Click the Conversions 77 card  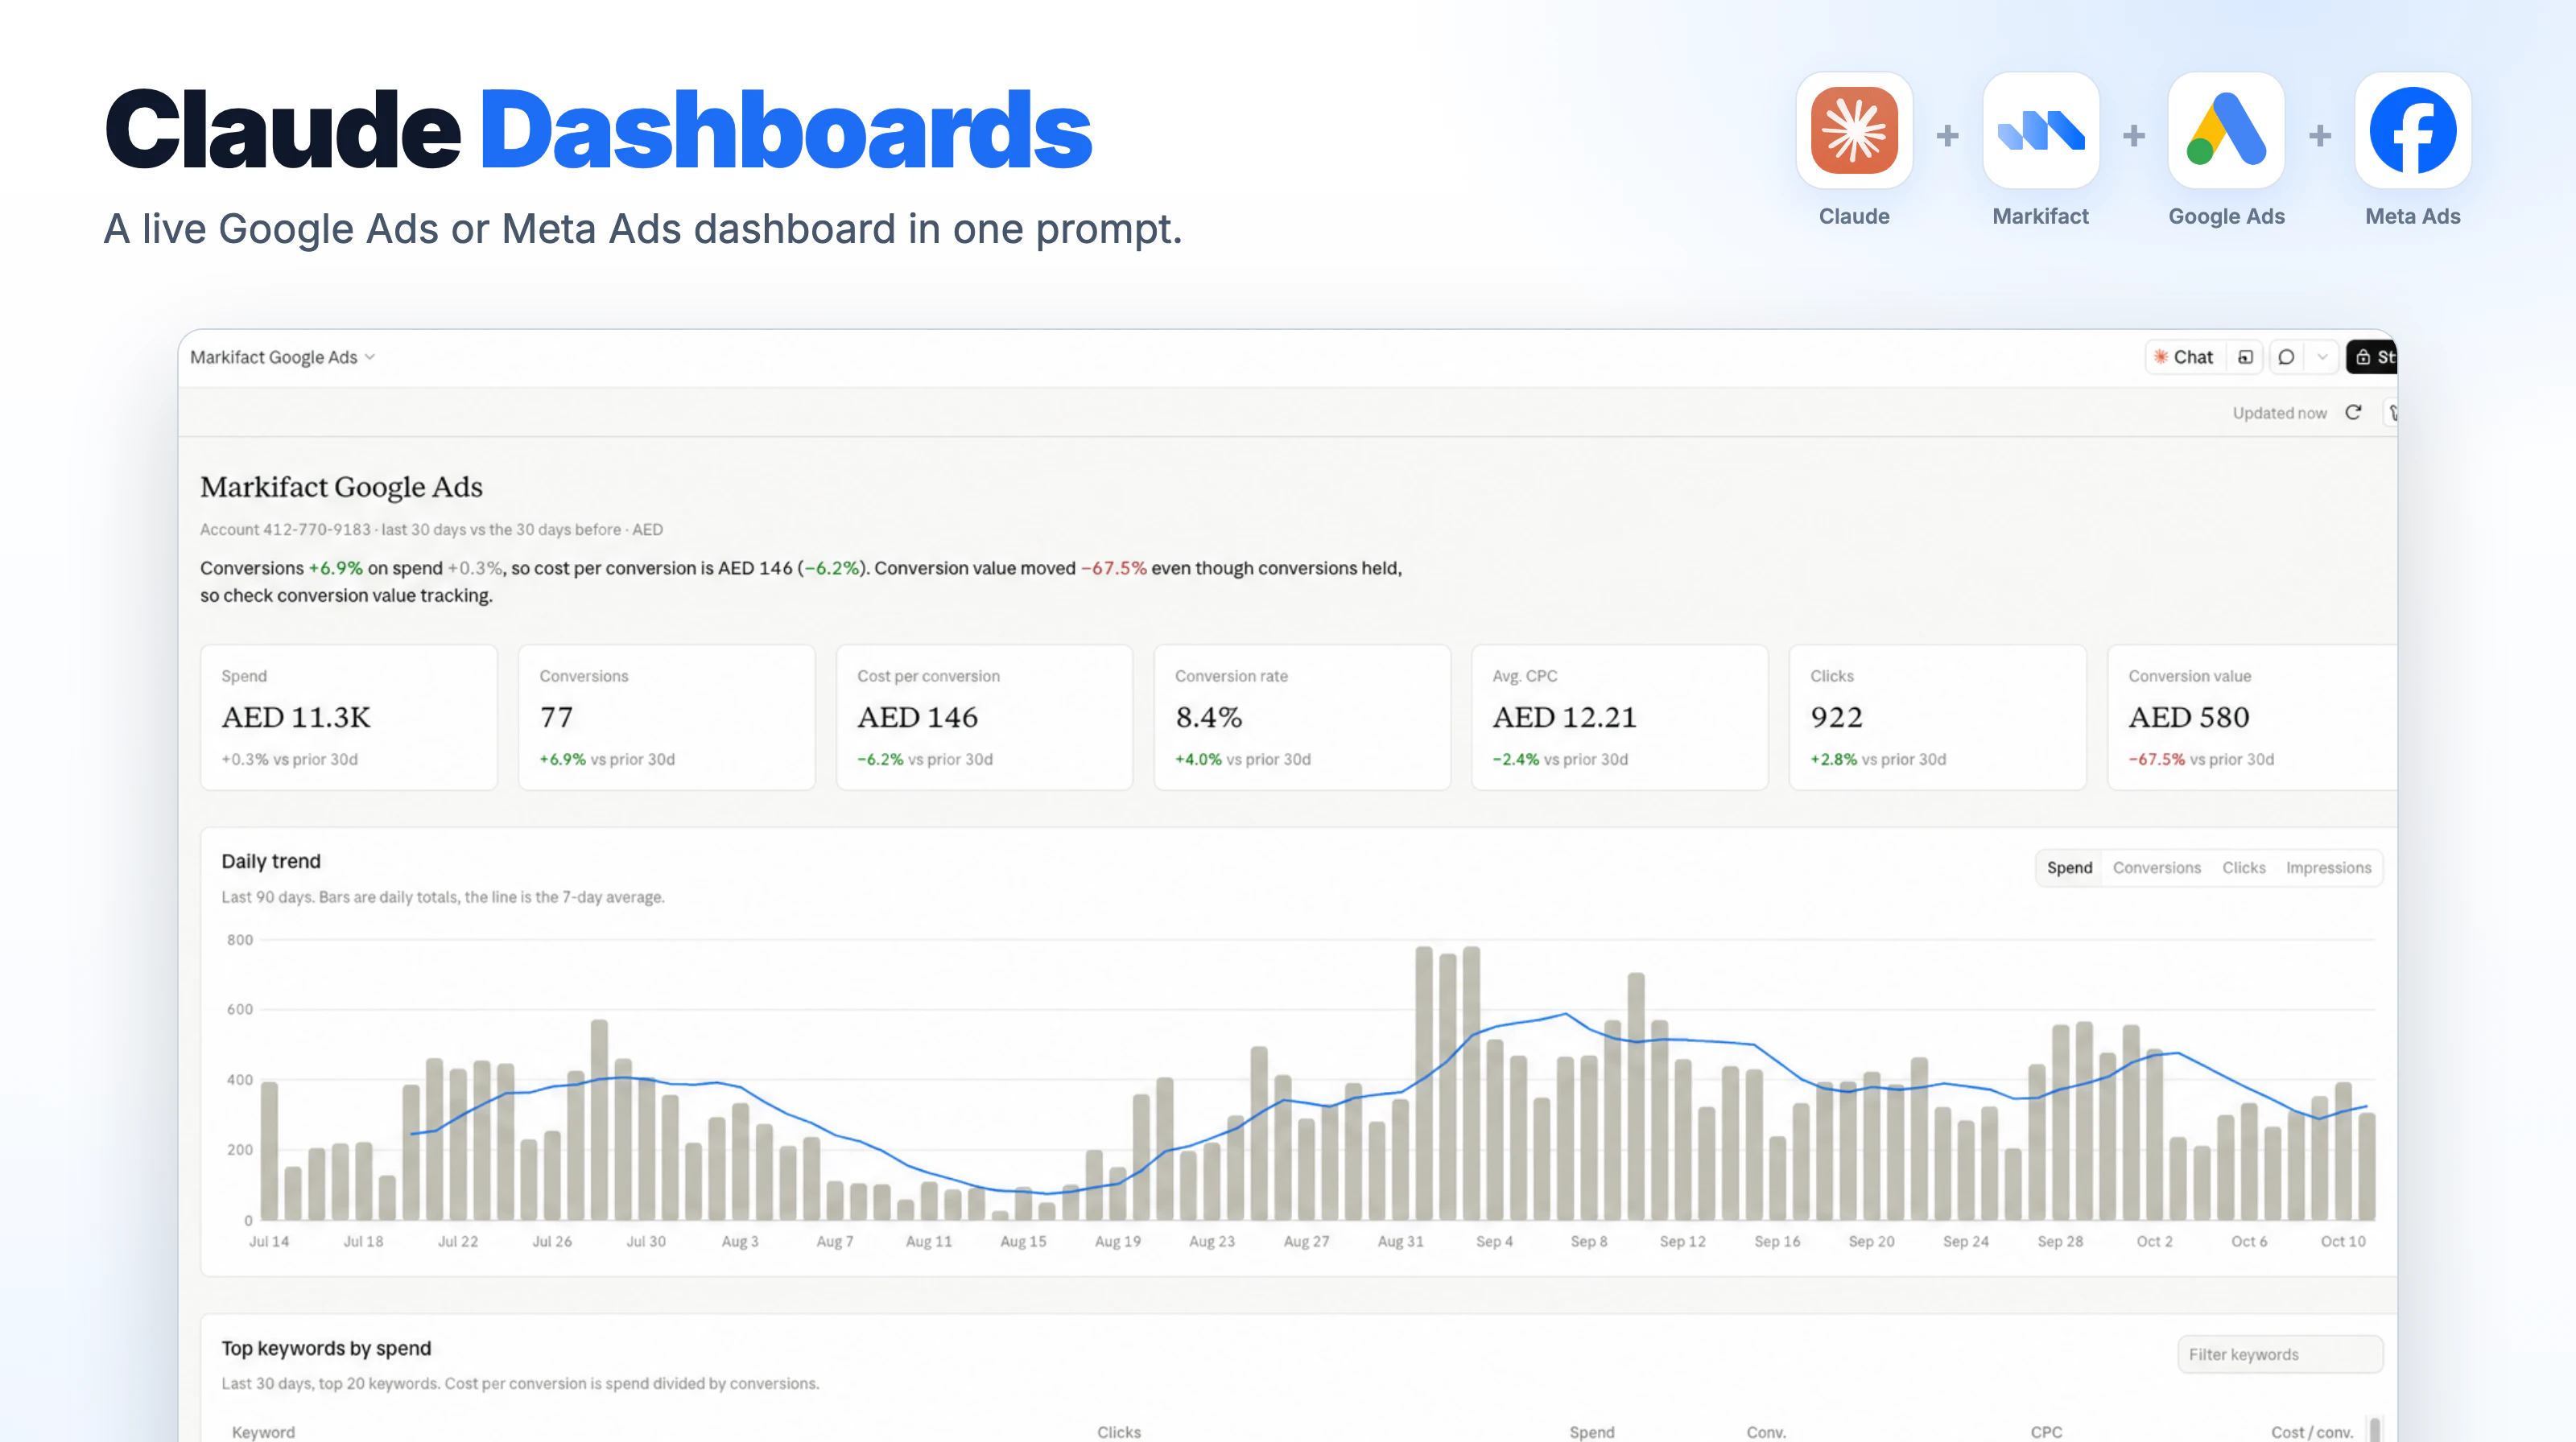click(x=666, y=716)
